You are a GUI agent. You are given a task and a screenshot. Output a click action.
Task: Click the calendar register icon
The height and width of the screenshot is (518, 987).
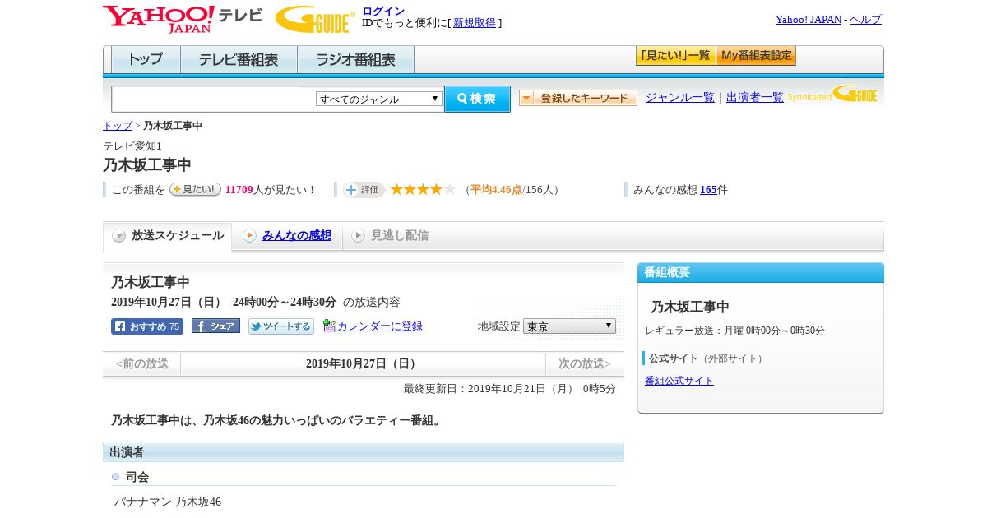pyautogui.click(x=329, y=326)
